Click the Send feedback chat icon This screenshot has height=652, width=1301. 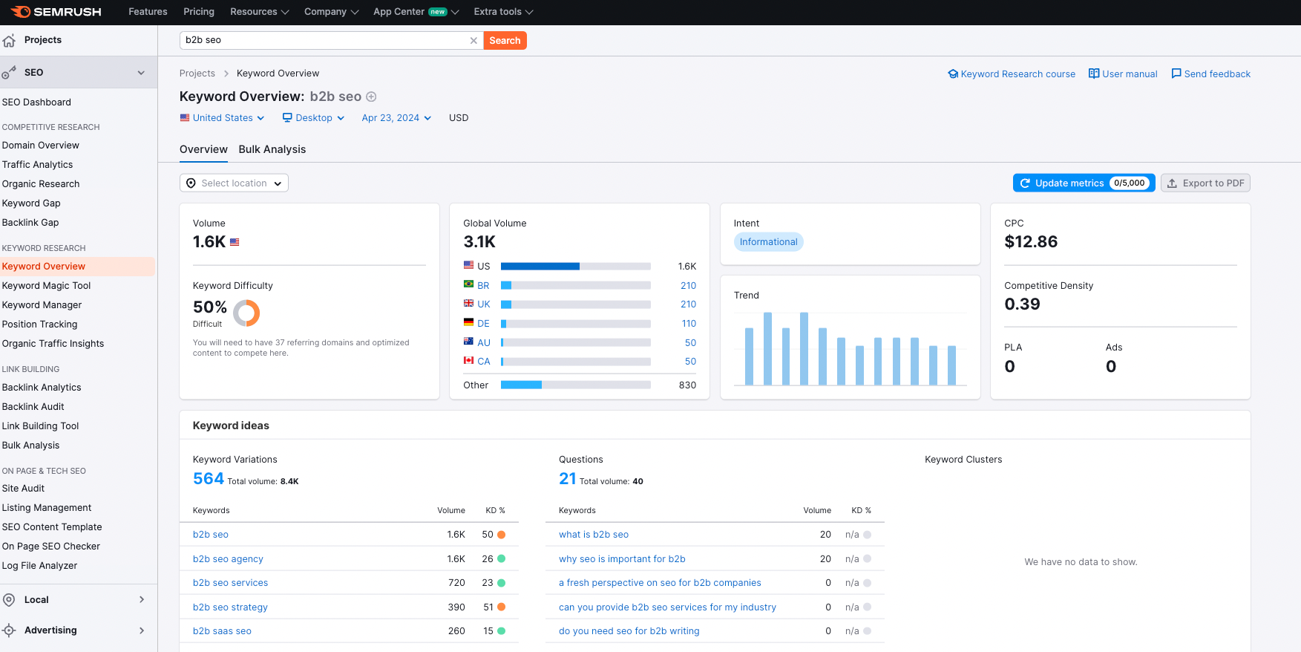tap(1176, 74)
